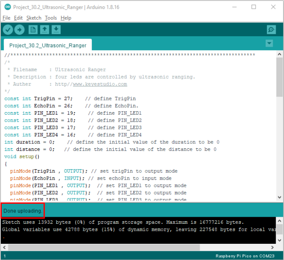The image size is (284, 260).
Task: Click the Arduino logo in title bar
Action: (x=7, y=7)
